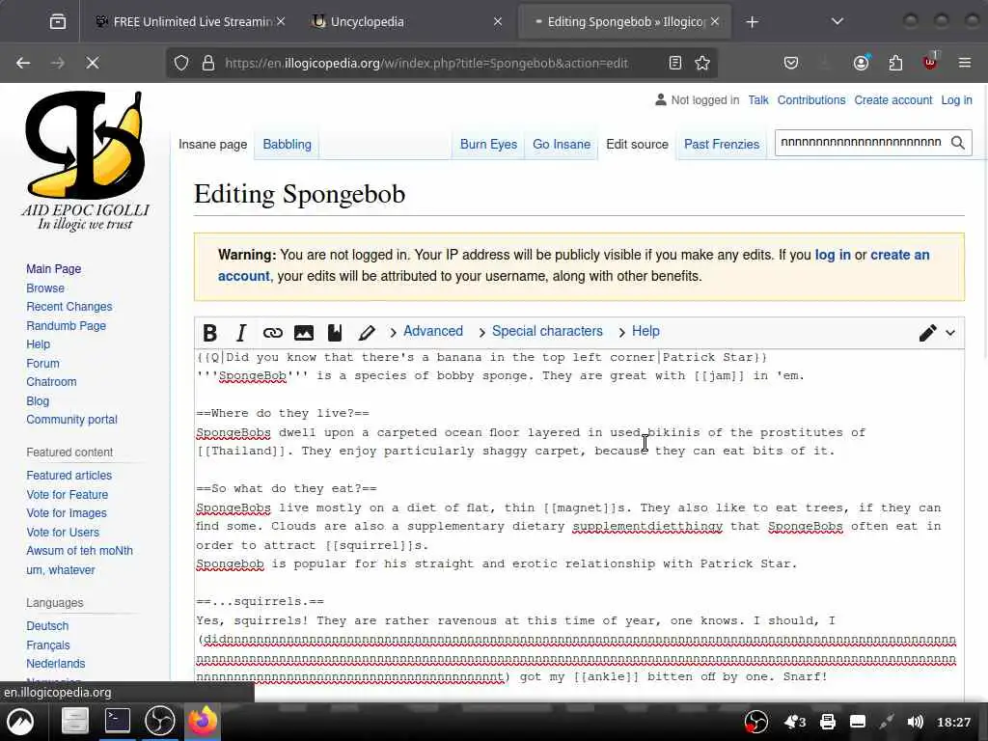Insert a reference using bookmark icon
The height and width of the screenshot is (741, 988).
click(x=335, y=332)
